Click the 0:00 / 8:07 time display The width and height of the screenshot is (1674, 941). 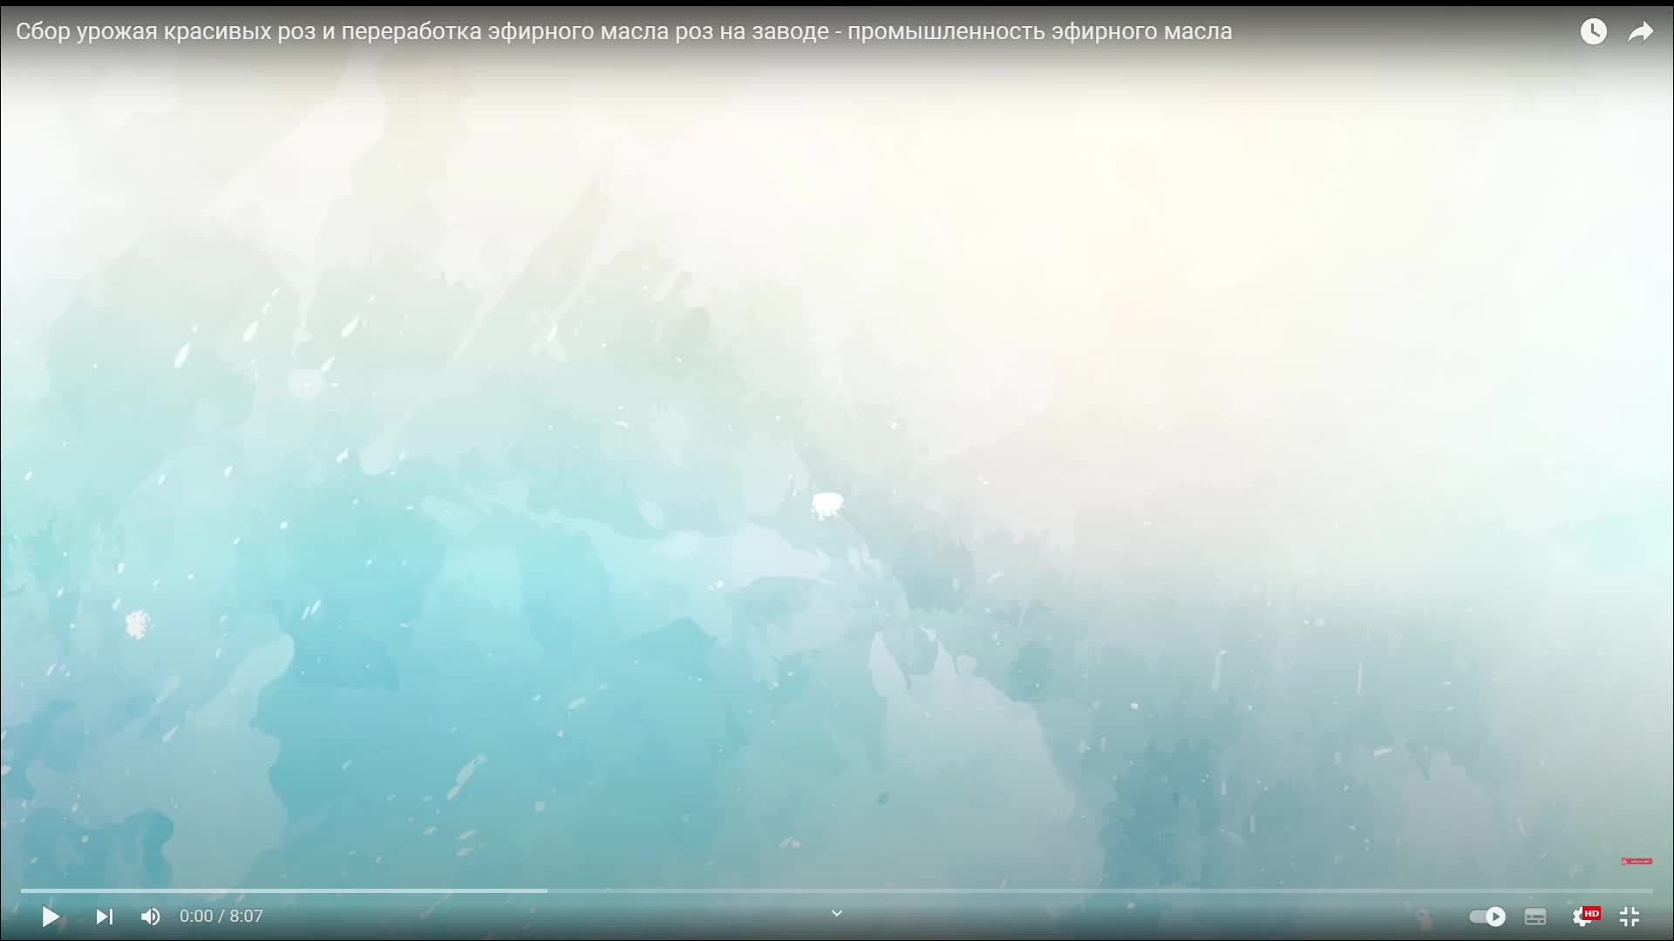point(221,917)
